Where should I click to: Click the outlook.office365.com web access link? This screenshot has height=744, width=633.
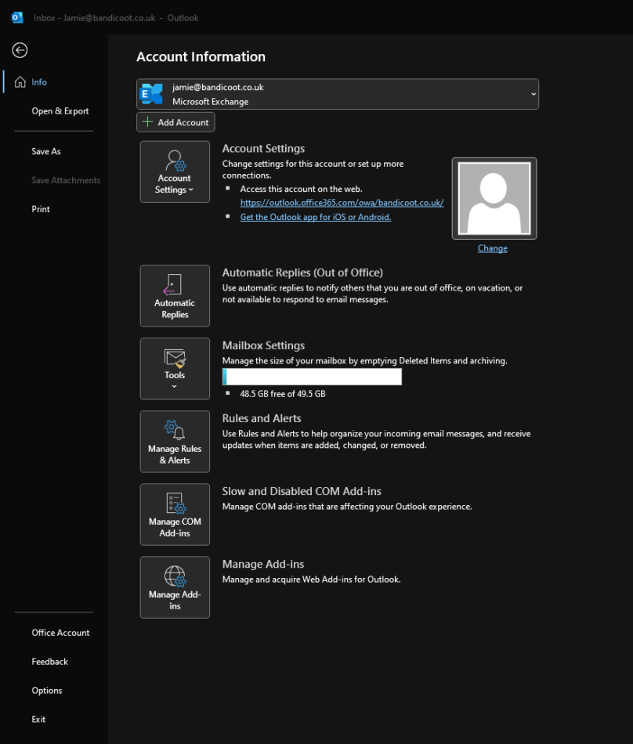point(342,202)
